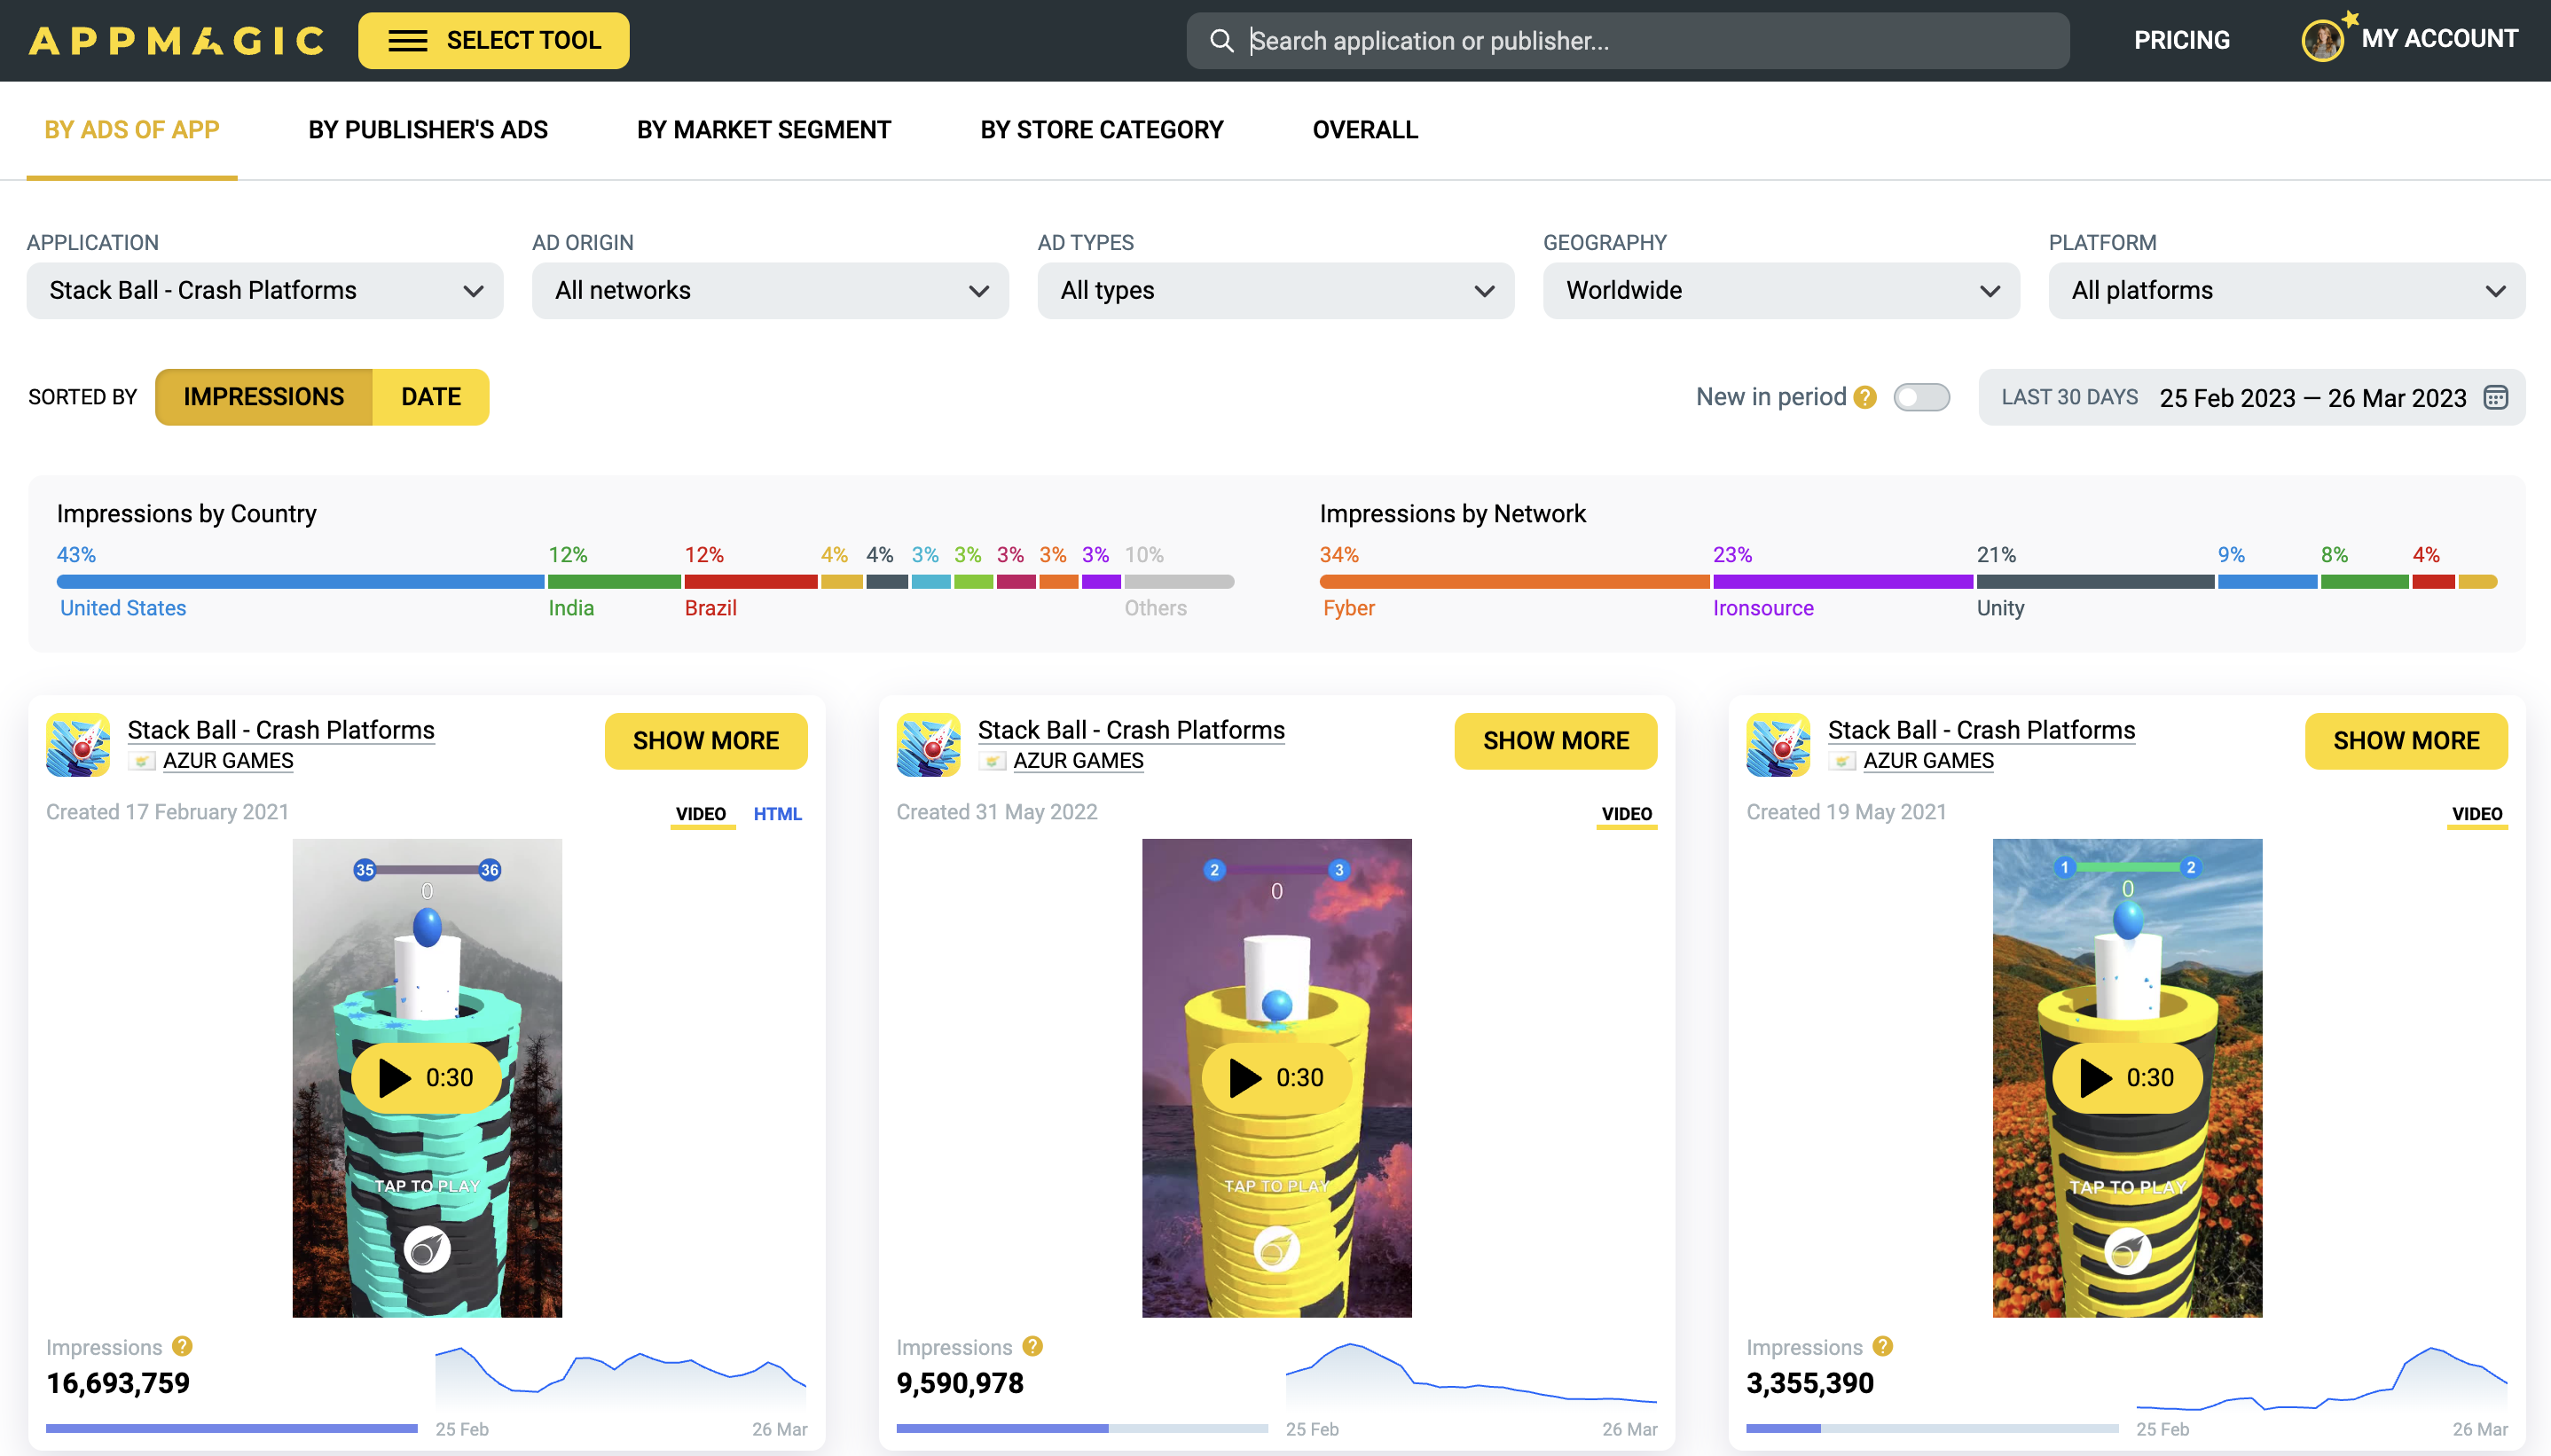Viewport: 2551px width, 1456px height.
Task: Click Impressions help icon under 3,355,390 card
Action: pos(1882,1346)
